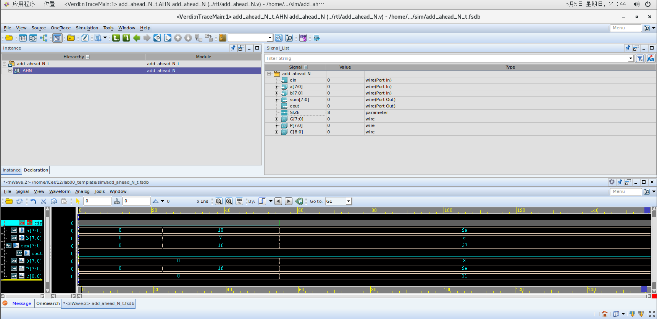Select the P[7:0] signal in the waveform list
Screen dimensions: 657x319
[x=34, y=269]
